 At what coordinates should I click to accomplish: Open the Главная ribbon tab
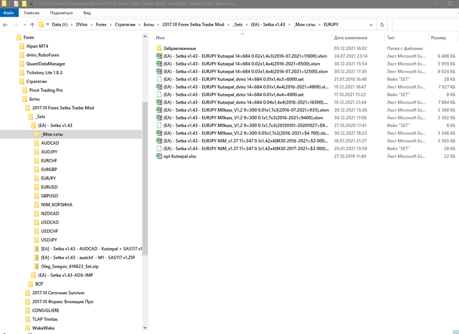point(31,13)
